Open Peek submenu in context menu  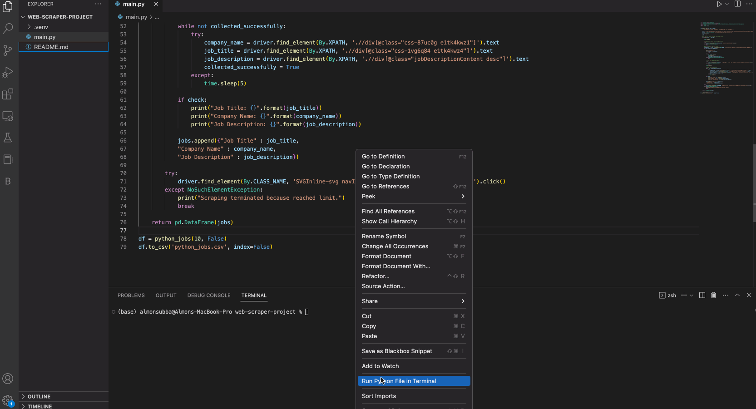coord(414,197)
